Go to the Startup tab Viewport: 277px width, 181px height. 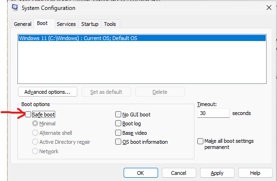click(x=90, y=24)
